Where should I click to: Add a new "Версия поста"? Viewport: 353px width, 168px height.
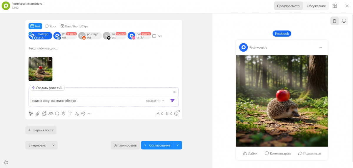pos(41,130)
